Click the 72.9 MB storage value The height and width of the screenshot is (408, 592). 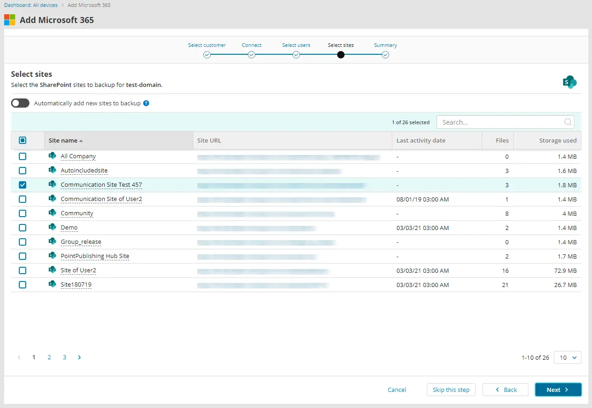(x=566, y=270)
